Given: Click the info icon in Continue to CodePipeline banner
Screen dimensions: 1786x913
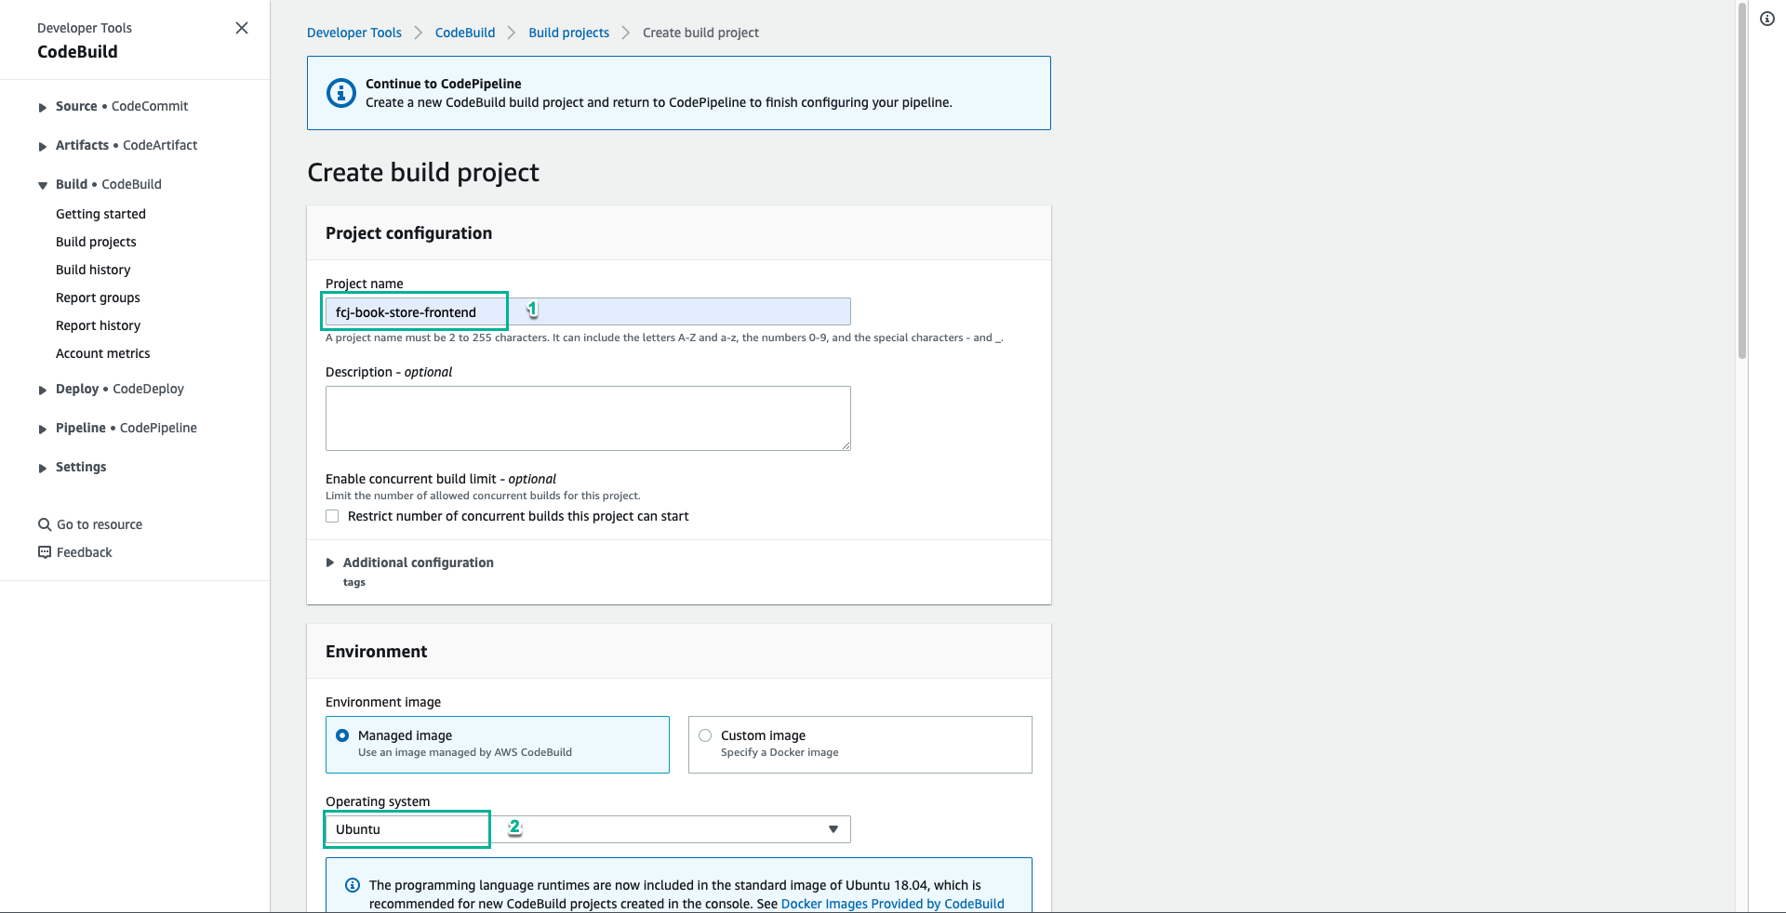Looking at the screenshot, I should click(x=341, y=93).
